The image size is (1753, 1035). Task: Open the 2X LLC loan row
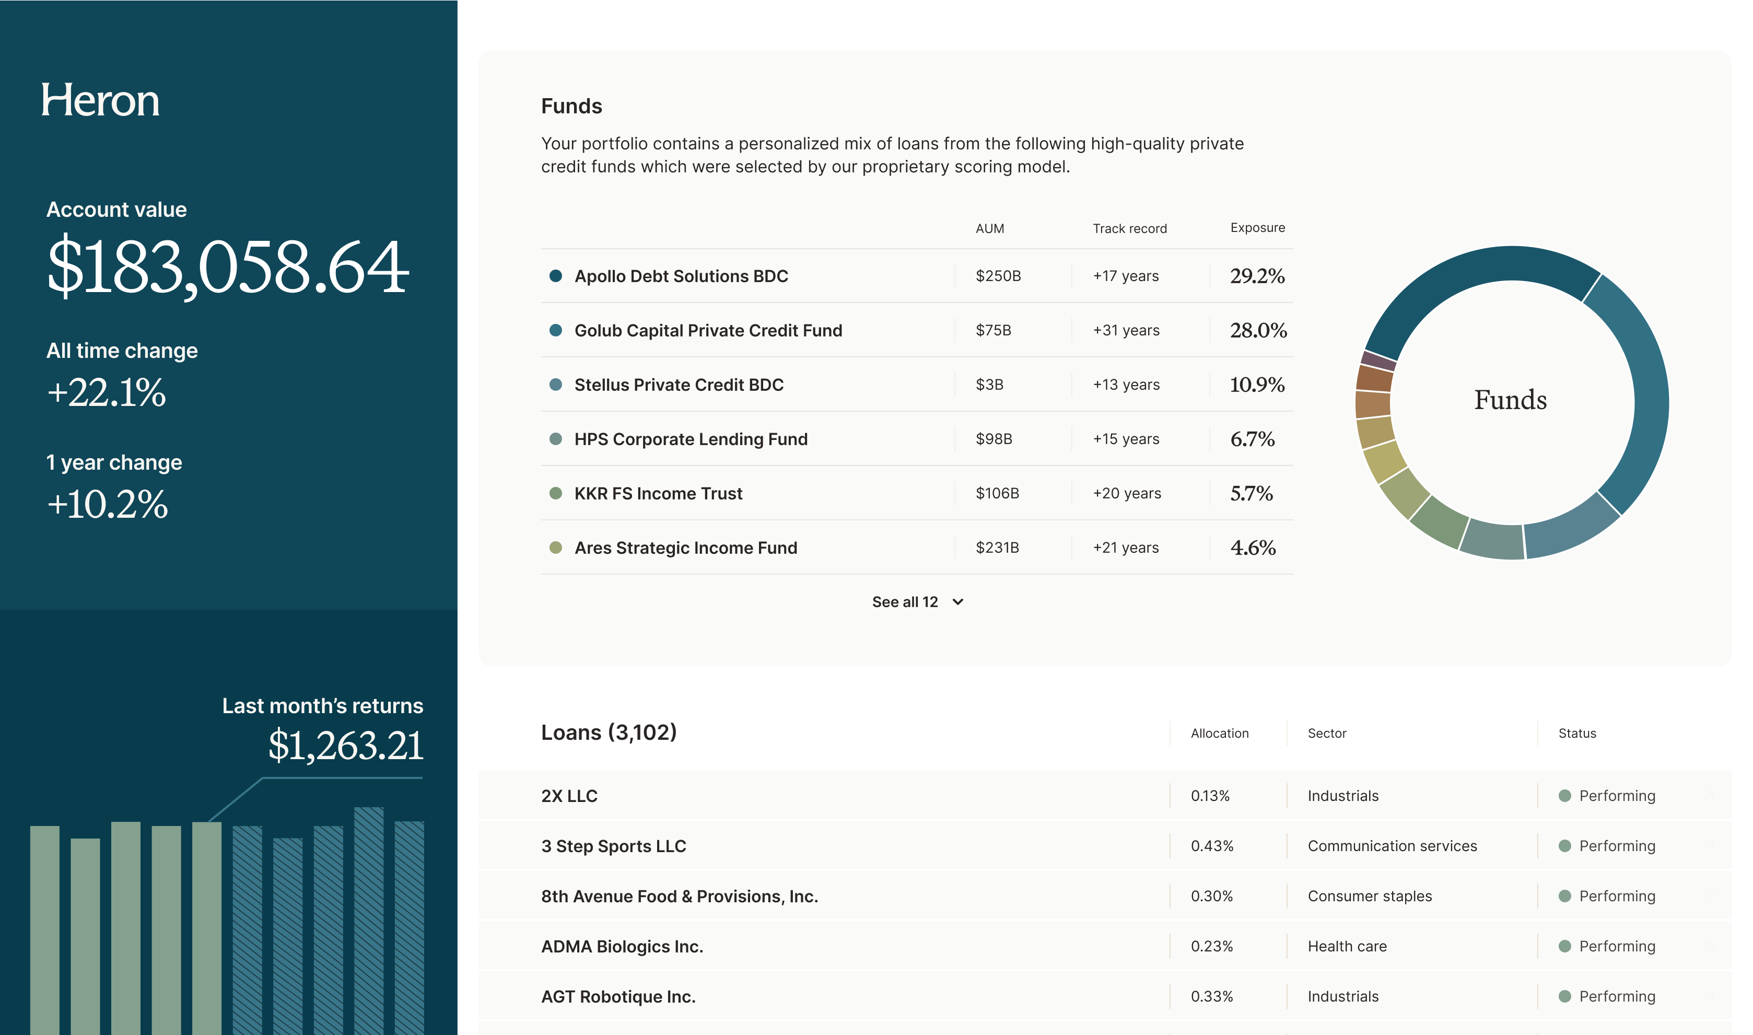pos(1105,796)
